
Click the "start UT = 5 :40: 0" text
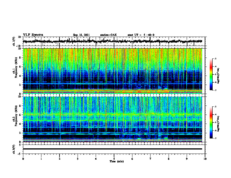click(x=141, y=35)
